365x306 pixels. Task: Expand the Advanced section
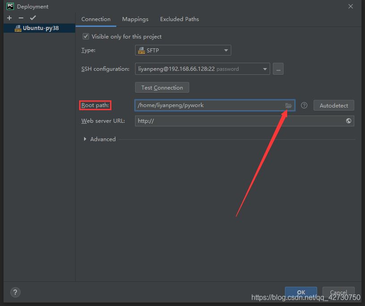(x=85, y=139)
